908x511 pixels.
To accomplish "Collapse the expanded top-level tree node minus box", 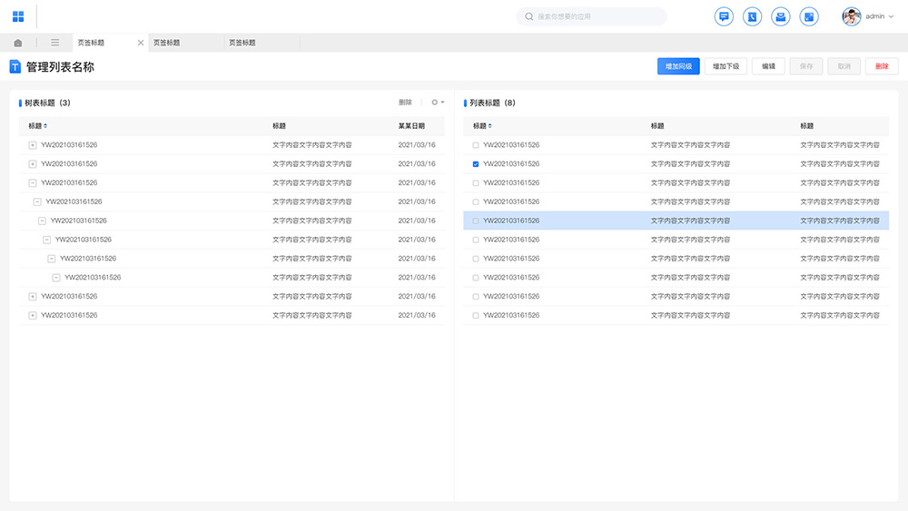I will point(33,182).
